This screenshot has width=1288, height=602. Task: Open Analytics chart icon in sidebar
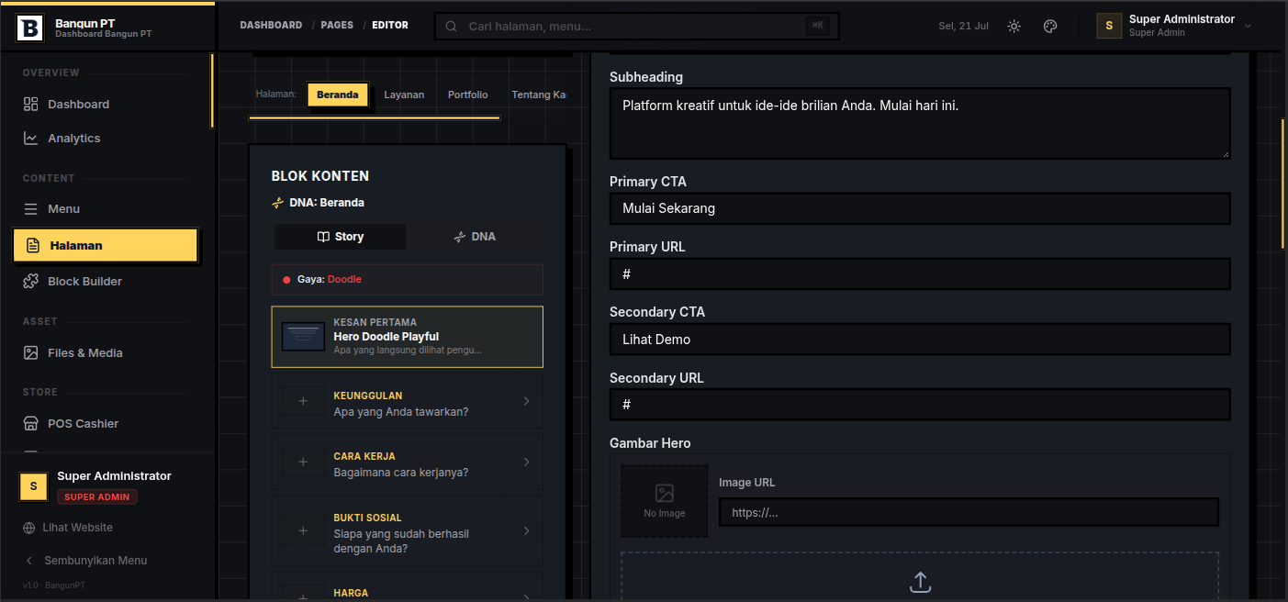coord(31,138)
